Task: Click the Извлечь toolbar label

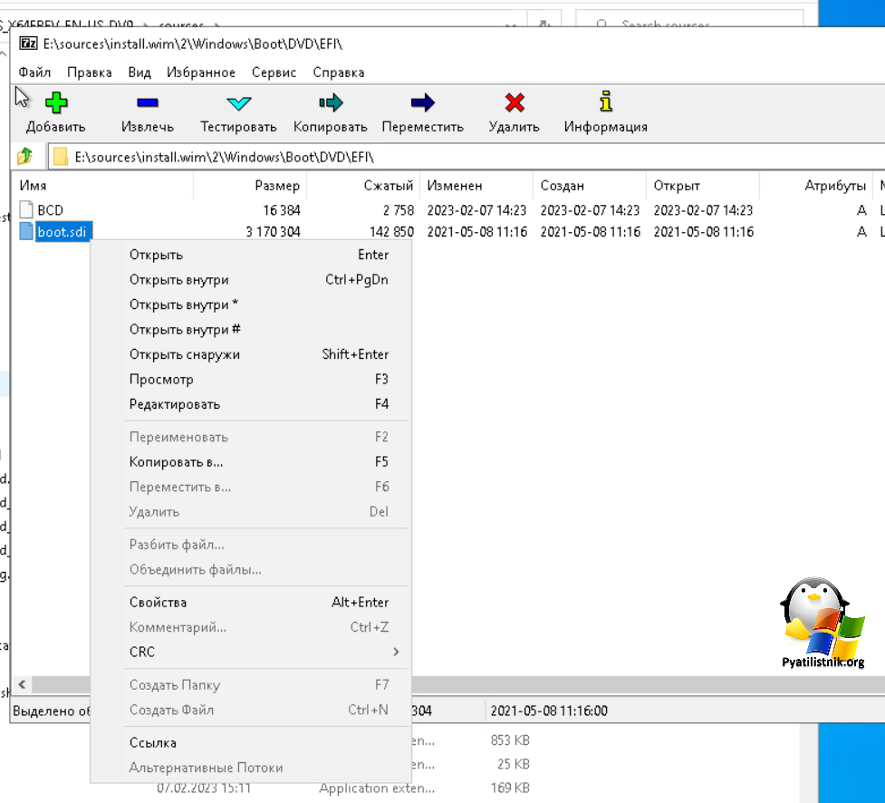Action: click(x=148, y=127)
